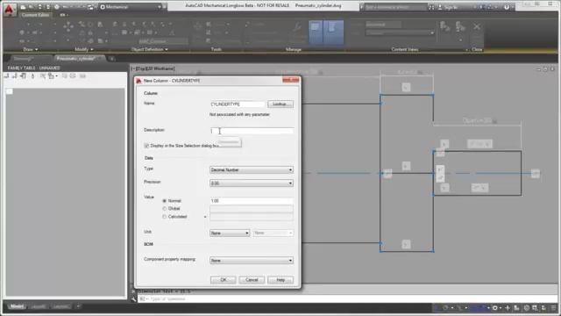
Task: Click Cancel in New Column dialog
Action: click(x=252, y=280)
